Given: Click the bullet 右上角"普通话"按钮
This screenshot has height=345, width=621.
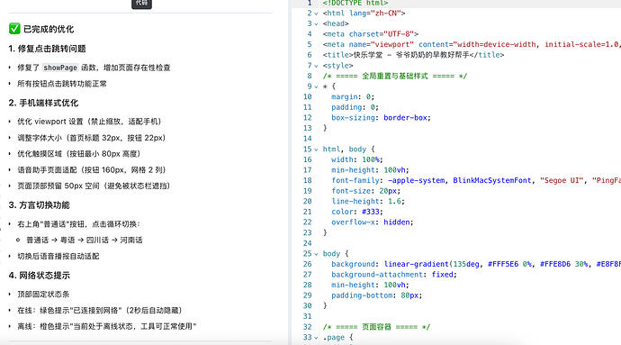Looking at the screenshot, I should pyautogui.click(x=78, y=224).
